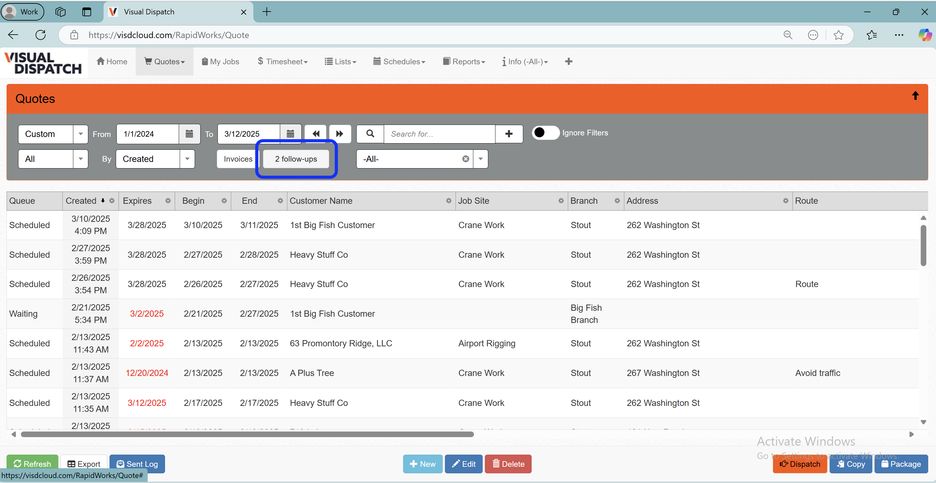Open the Sent Log
The height and width of the screenshot is (483, 936).
tap(137, 464)
